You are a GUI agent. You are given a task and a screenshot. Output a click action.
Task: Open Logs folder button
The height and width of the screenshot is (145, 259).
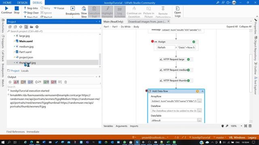coord(178,12)
